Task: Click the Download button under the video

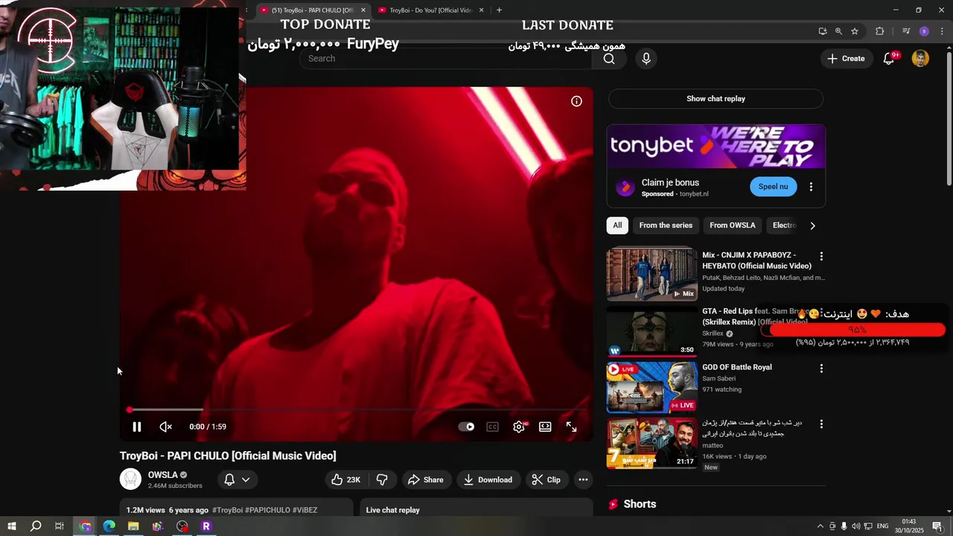Action: pos(488,479)
